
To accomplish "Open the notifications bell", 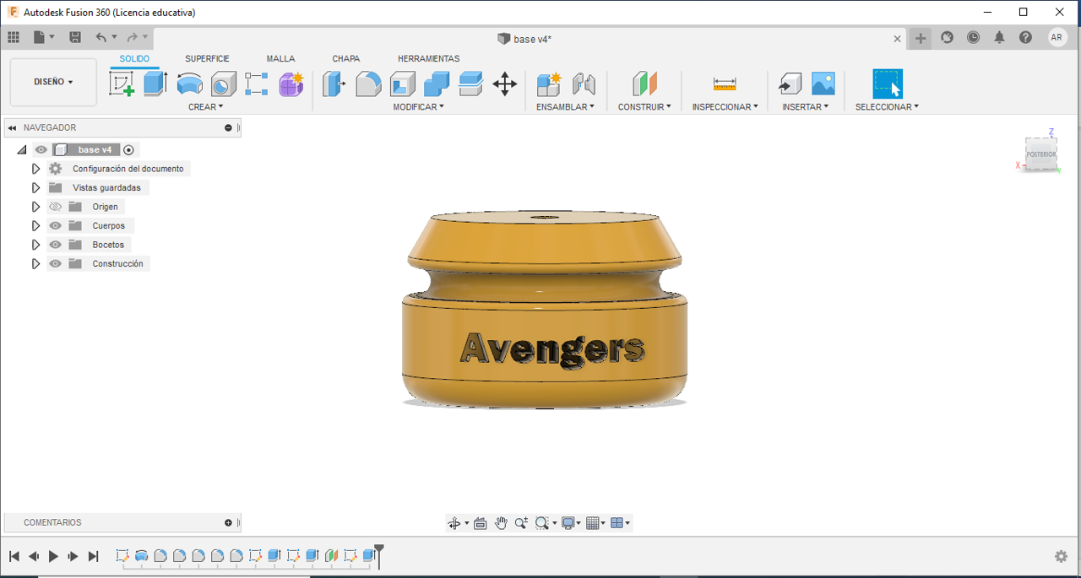I will pyautogui.click(x=1000, y=37).
